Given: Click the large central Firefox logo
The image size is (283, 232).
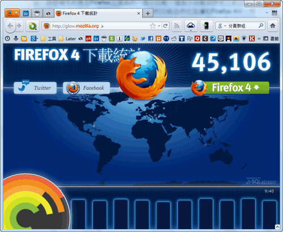Looking at the screenshot, I should pos(141,75).
